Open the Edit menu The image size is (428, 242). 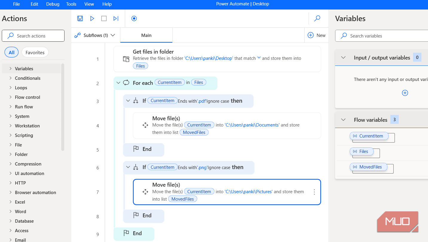[34, 4]
